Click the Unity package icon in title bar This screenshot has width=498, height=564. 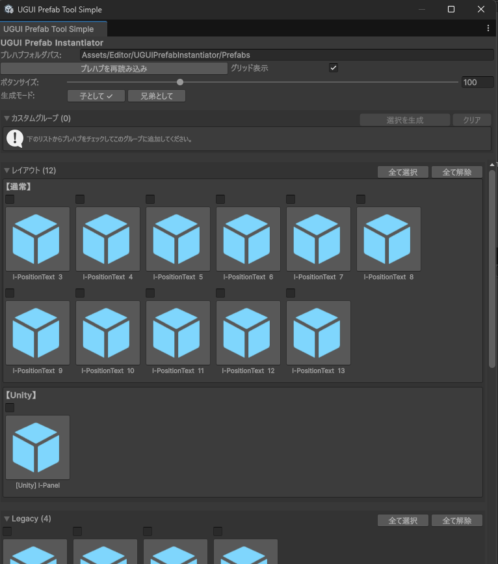pyautogui.click(x=9, y=9)
